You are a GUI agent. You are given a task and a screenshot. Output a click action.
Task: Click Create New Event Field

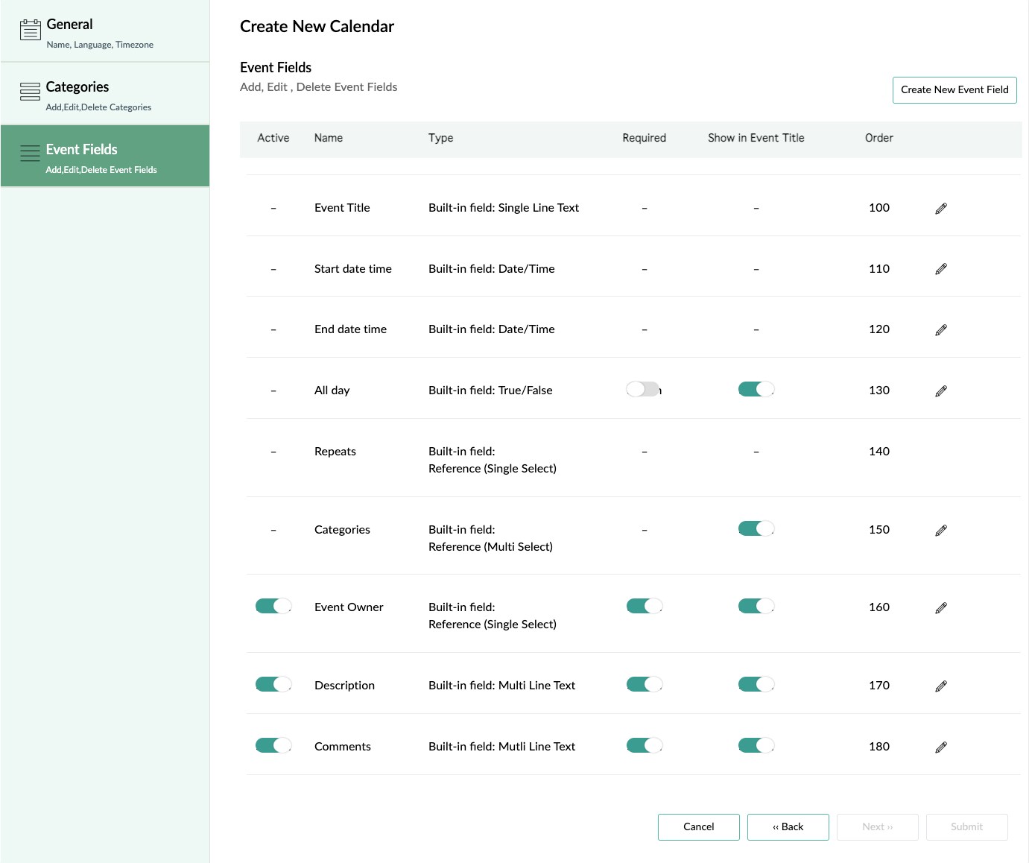[954, 89]
